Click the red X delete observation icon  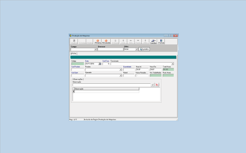[157, 85]
